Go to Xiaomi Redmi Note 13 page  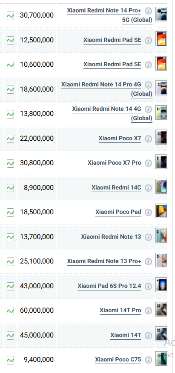(x=111, y=237)
